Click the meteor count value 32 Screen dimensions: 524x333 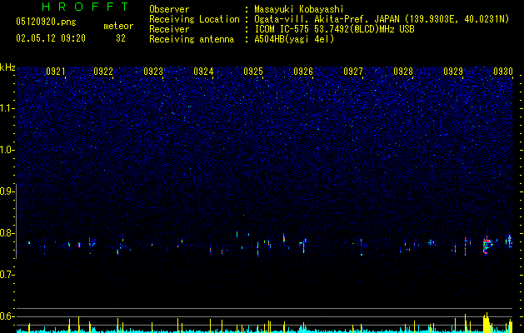click(121, 38)
